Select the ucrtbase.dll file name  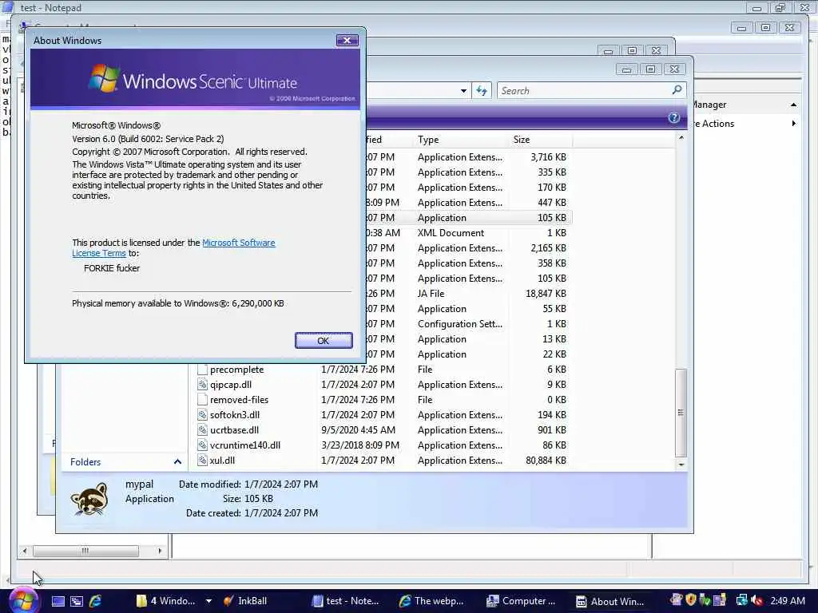234,430
